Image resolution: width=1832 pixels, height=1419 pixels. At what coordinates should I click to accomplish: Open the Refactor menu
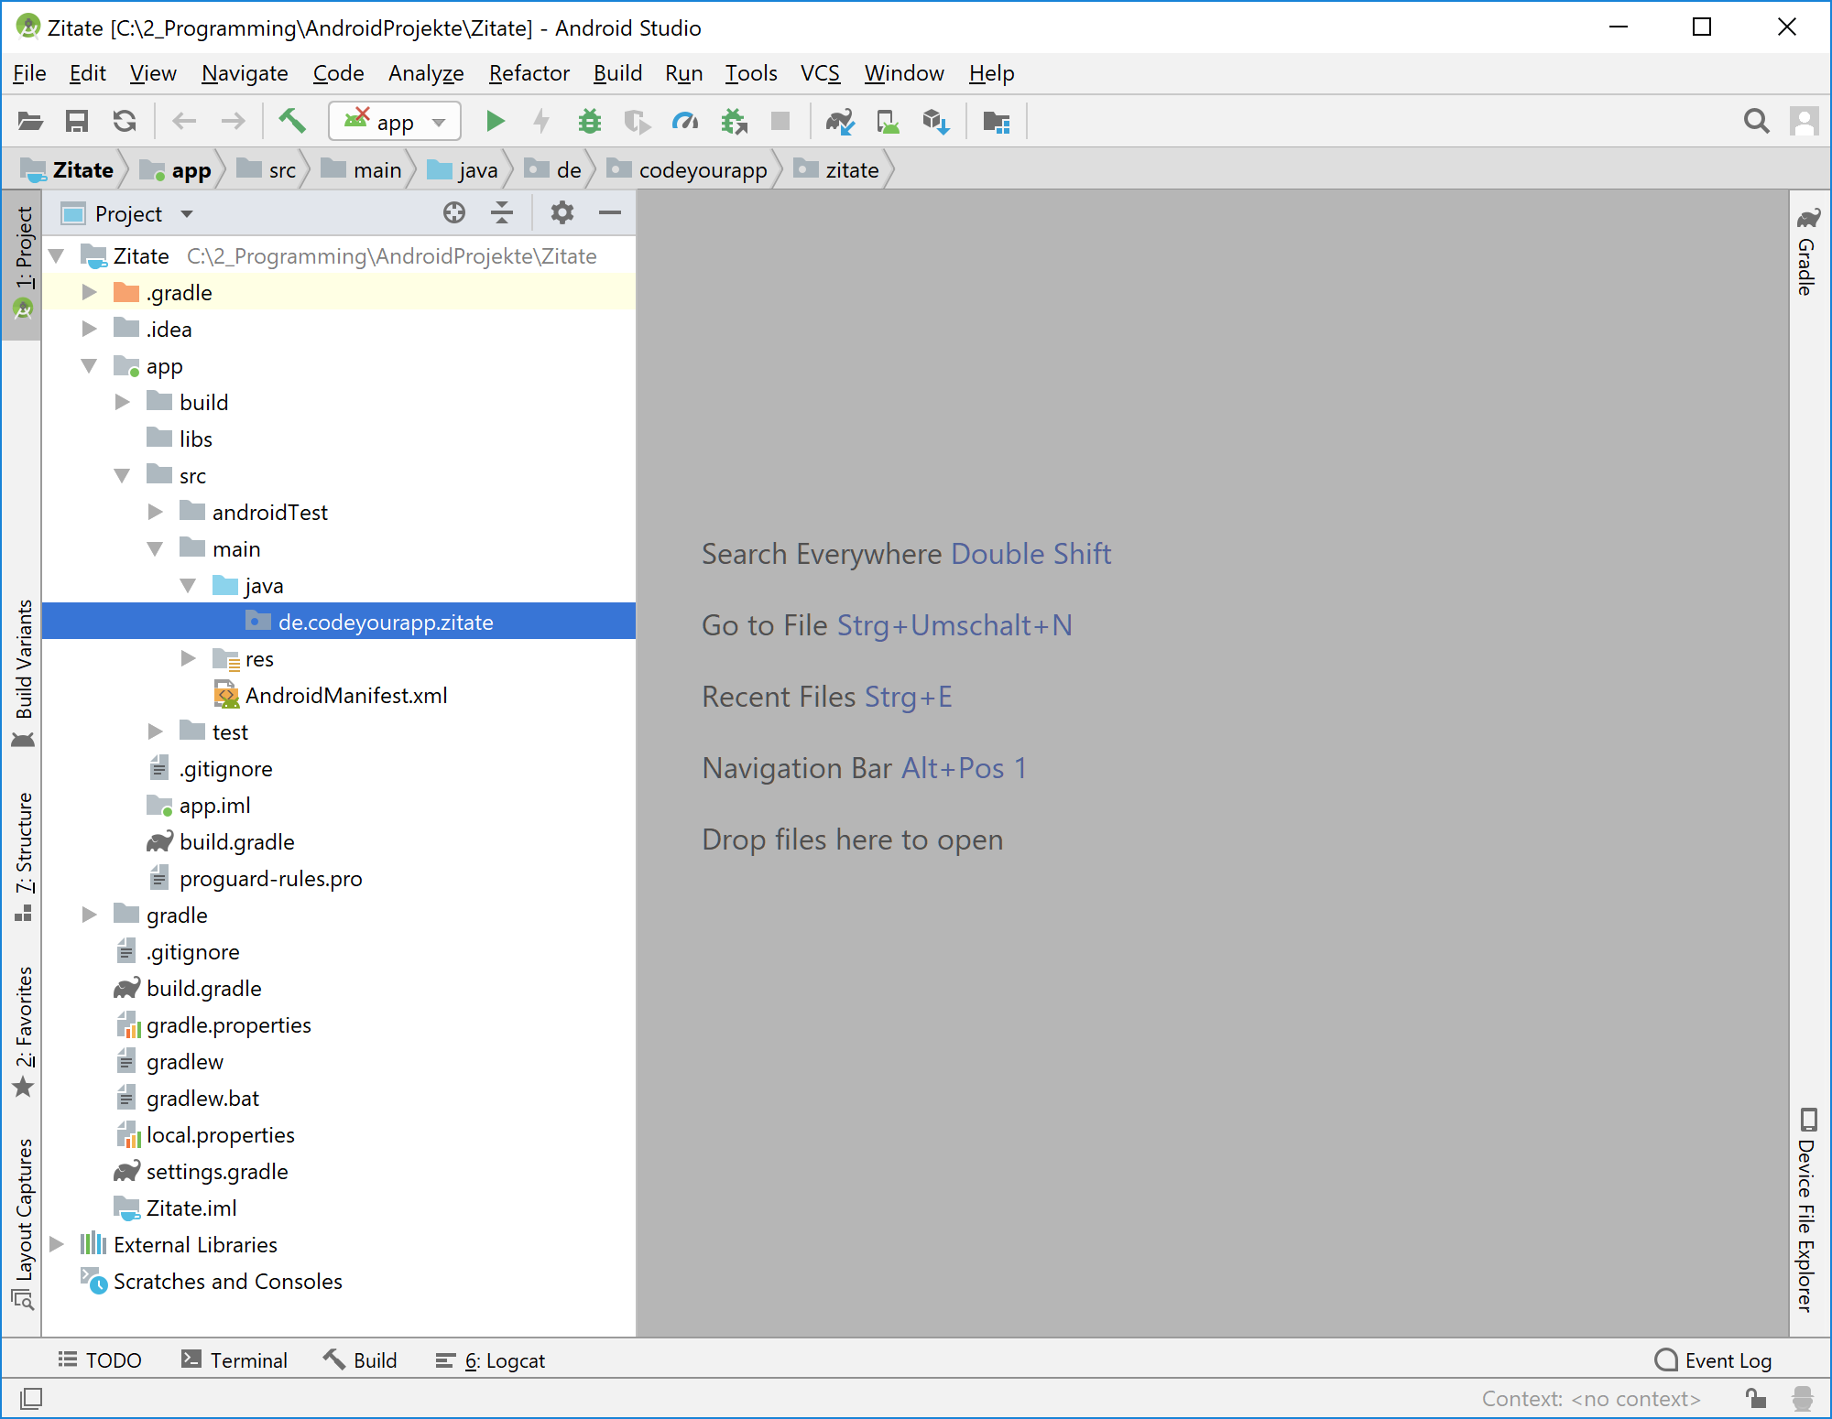coord(529,73)
